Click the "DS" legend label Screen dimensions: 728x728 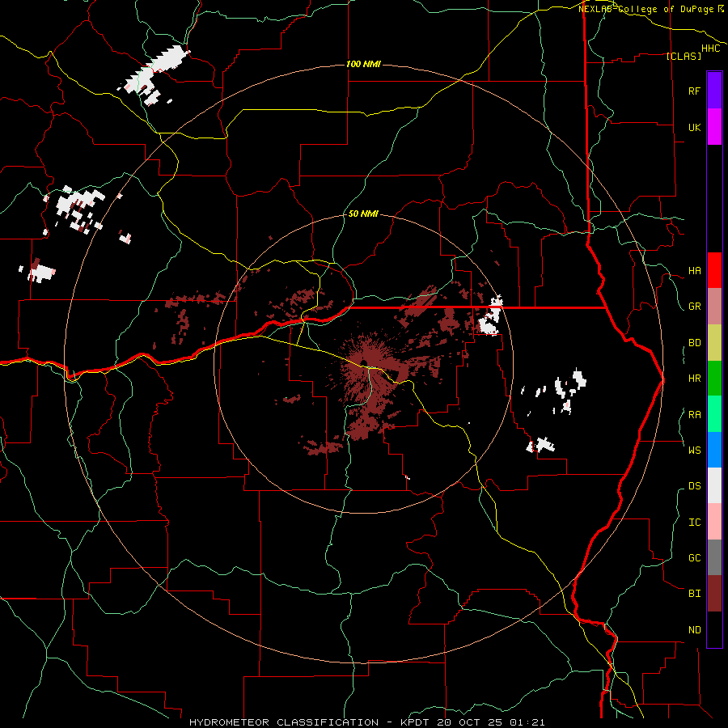tap(694, 486)
